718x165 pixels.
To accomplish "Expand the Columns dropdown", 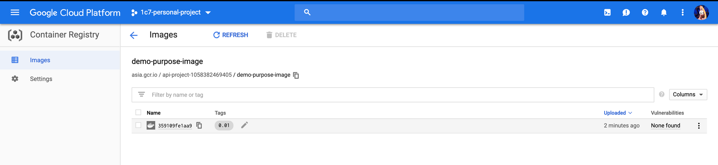I will pyautogui.click(x=687, y=94).
